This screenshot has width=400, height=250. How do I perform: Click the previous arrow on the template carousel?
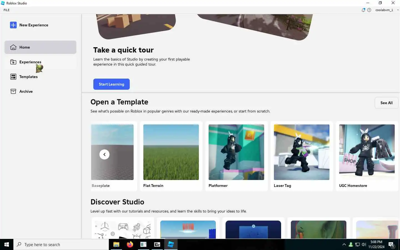(x=104, y=154)
